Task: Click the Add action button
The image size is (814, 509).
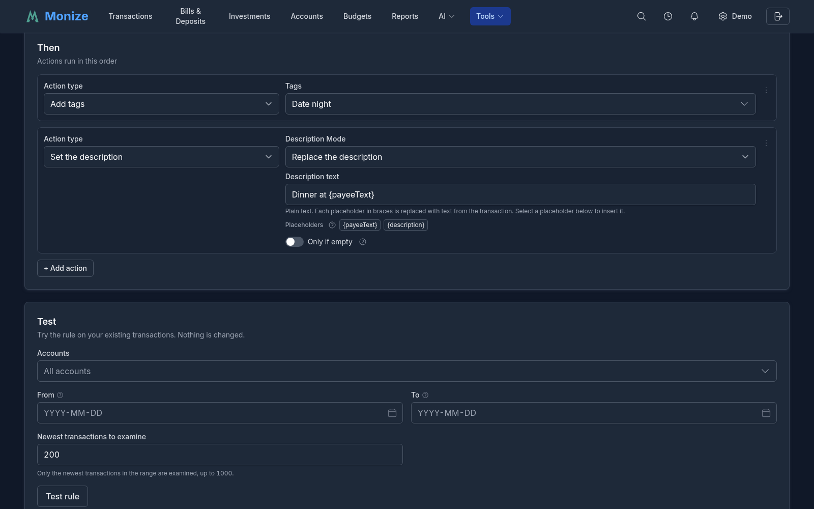Action: pos(65,268)
